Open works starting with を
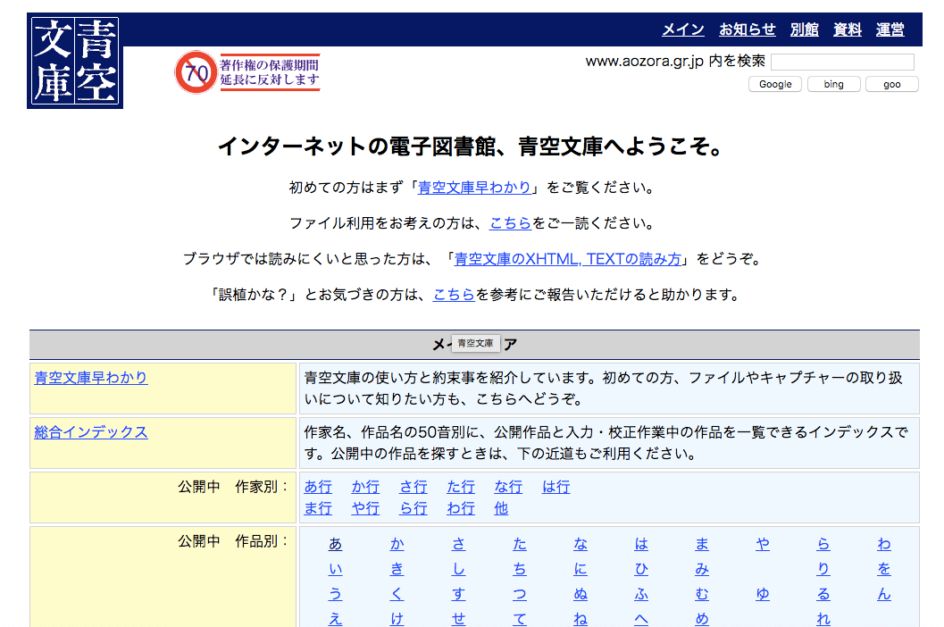The image size is (944, 627). [x=884, y=569]
